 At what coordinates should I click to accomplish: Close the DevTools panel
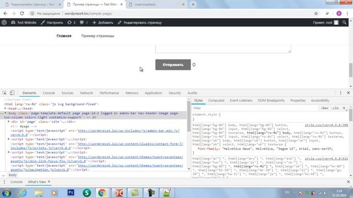348,93
